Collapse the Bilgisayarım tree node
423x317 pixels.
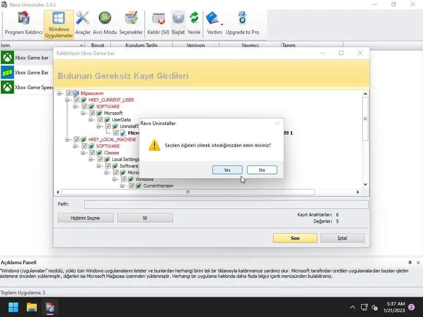pyautogui.click(x=59, y=93)
